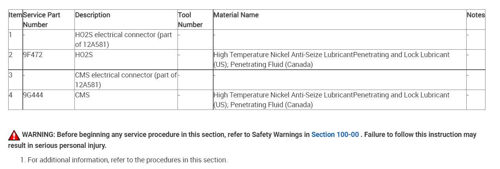Click the red warning triangle icon
The width and height of the screenshot is (500, 169).
coord(14,135)
